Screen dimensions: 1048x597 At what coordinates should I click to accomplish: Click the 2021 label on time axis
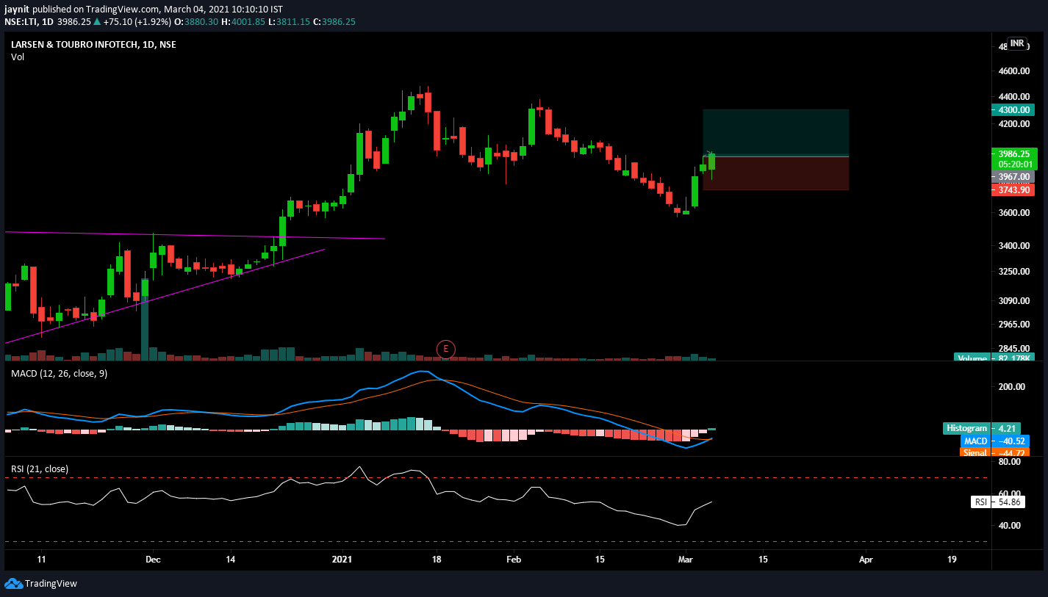click(x=342, y=560)
